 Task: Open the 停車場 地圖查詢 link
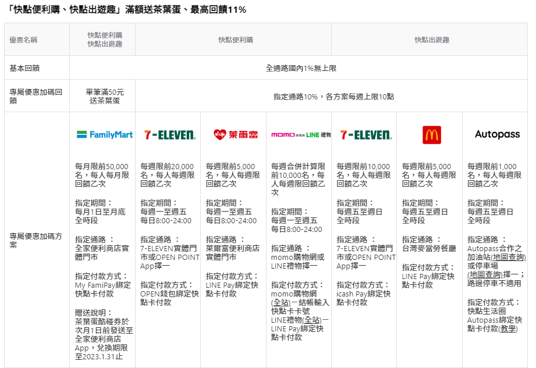coord(482,274)
